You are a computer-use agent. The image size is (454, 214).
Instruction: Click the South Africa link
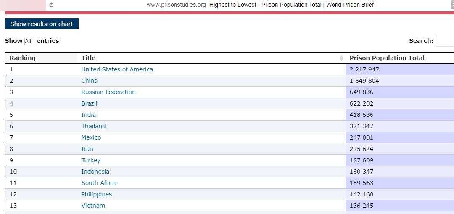pyautogui.click(x=99, y=183)
